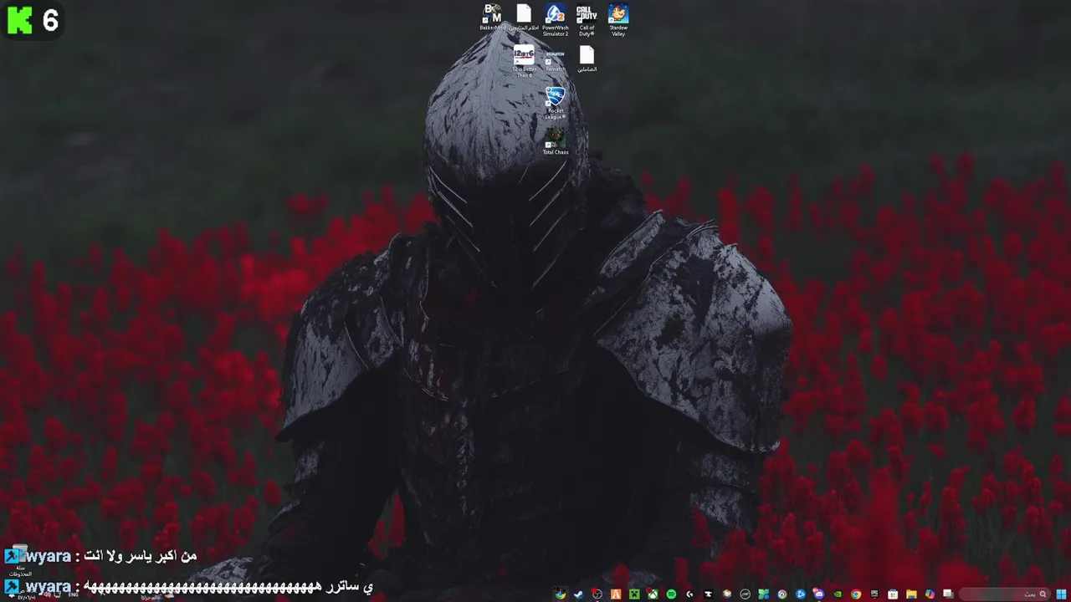Image resolution: width=1071 pixels, height=602 pixels.
Task: Select the Rocket League shortcut
Action: tap(555, 103)
